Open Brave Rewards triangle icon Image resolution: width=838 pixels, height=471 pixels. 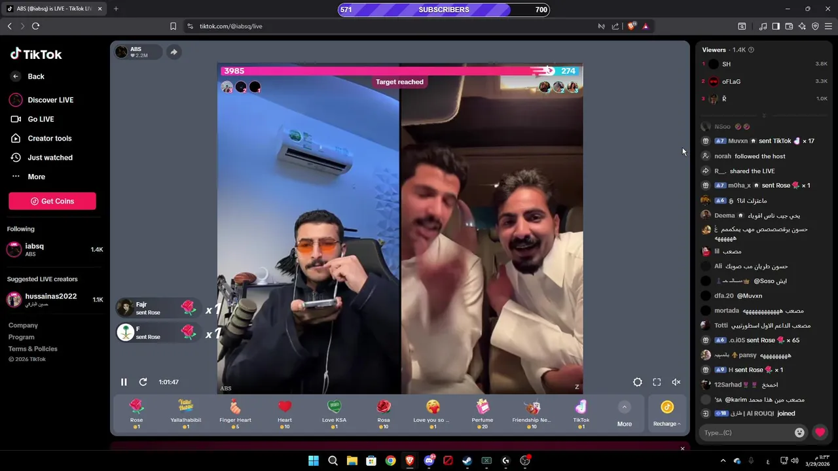coord(646,26)
